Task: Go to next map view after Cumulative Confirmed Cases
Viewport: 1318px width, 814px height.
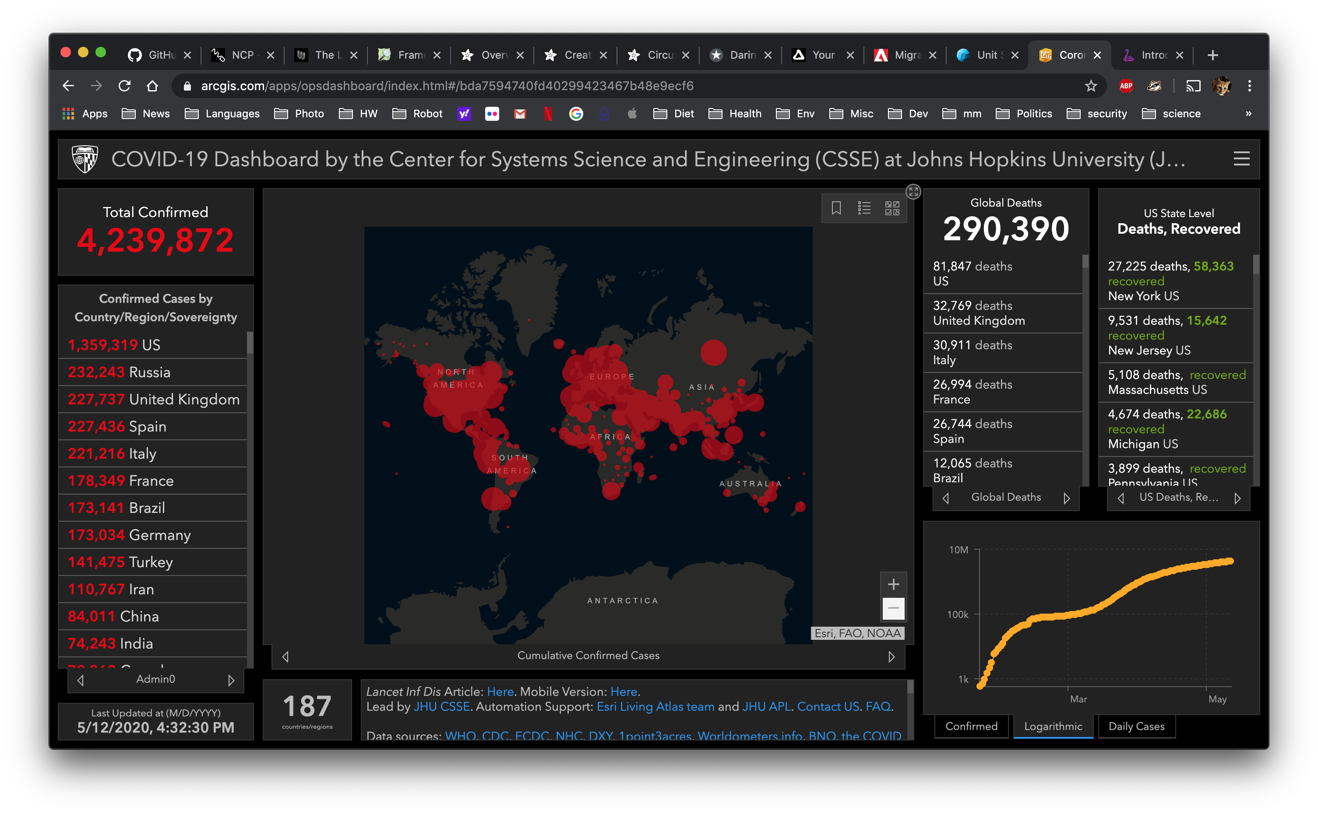Action: click(x=892, y=656)
